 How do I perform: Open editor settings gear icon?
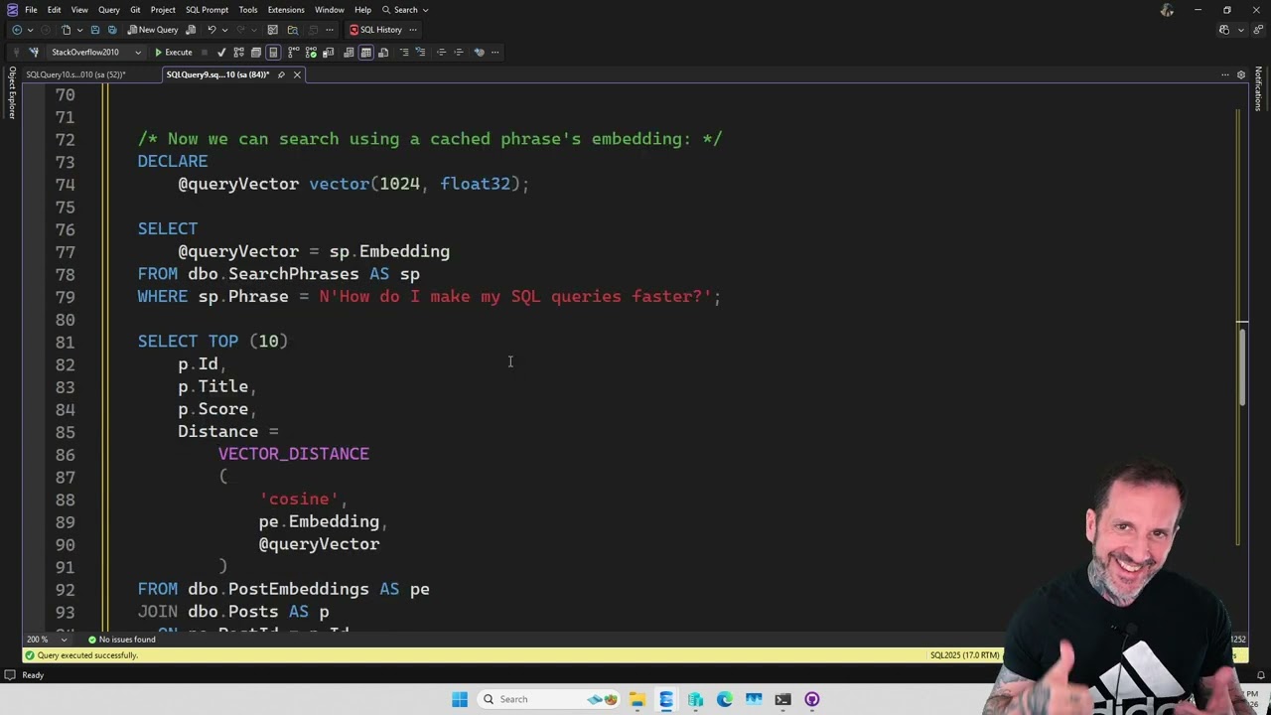pyautogui.click(x=1240, y=74)
